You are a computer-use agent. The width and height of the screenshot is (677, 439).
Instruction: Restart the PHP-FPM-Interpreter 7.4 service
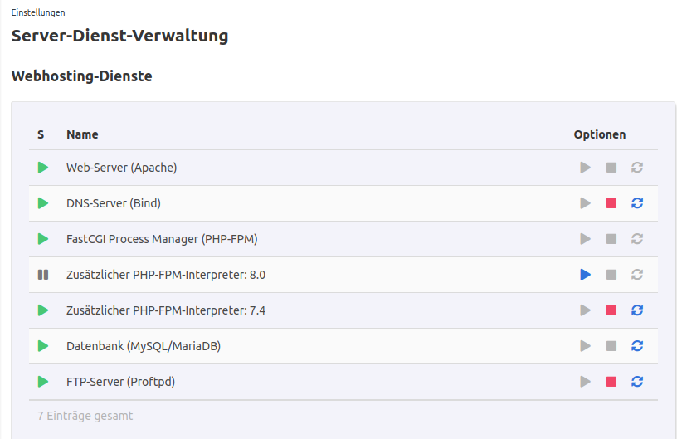[637, 310]
